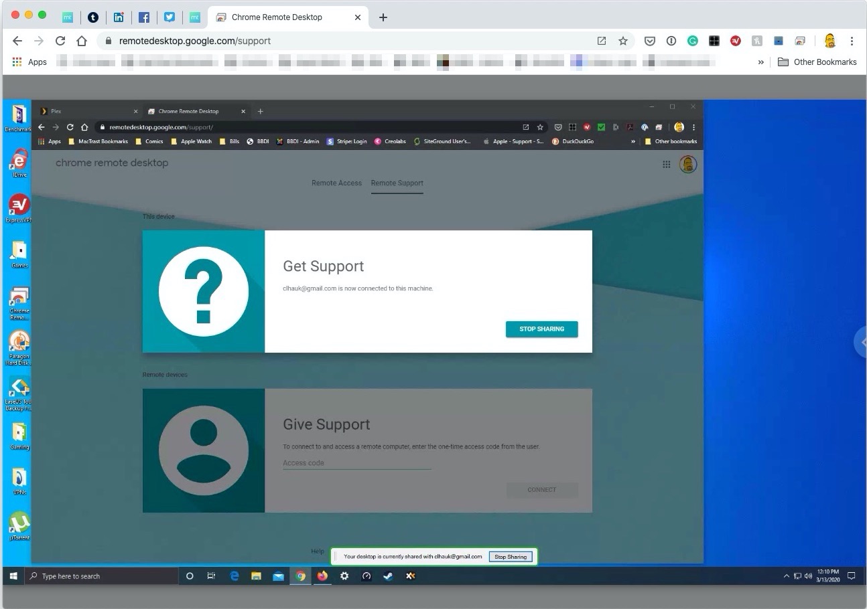Switch to the Plex tab in remote Chrome
867x609 pixels.
[88, 111]
